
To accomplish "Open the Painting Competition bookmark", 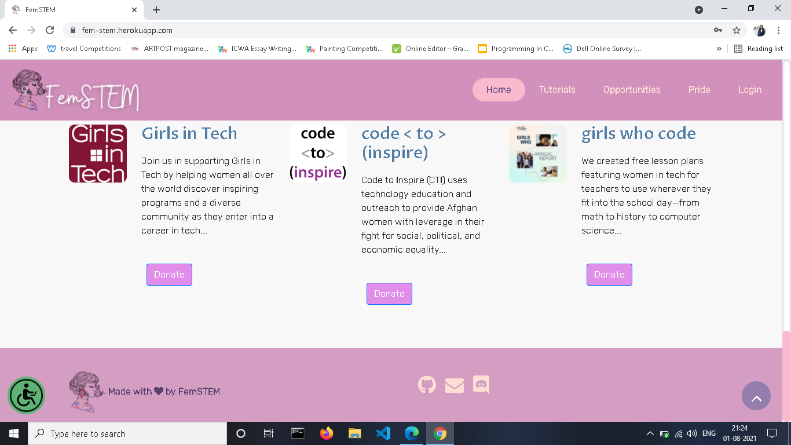I will (x=345, y=49).
